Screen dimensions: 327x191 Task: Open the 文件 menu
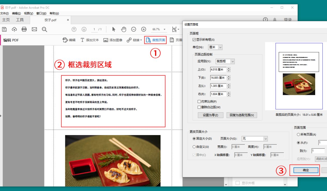[4, 13]
